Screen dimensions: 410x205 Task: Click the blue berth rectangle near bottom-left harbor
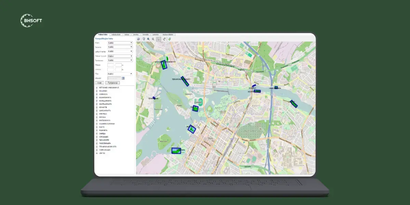click(x=176, y=151)
